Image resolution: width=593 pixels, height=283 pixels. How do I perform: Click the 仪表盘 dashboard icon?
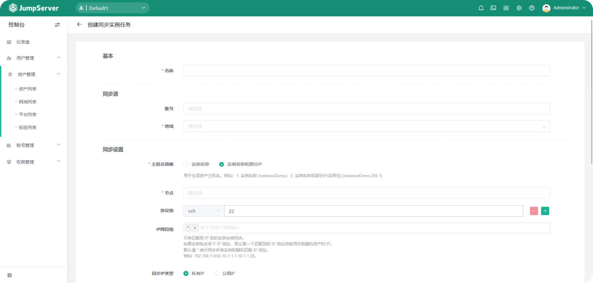click(9, 42)
